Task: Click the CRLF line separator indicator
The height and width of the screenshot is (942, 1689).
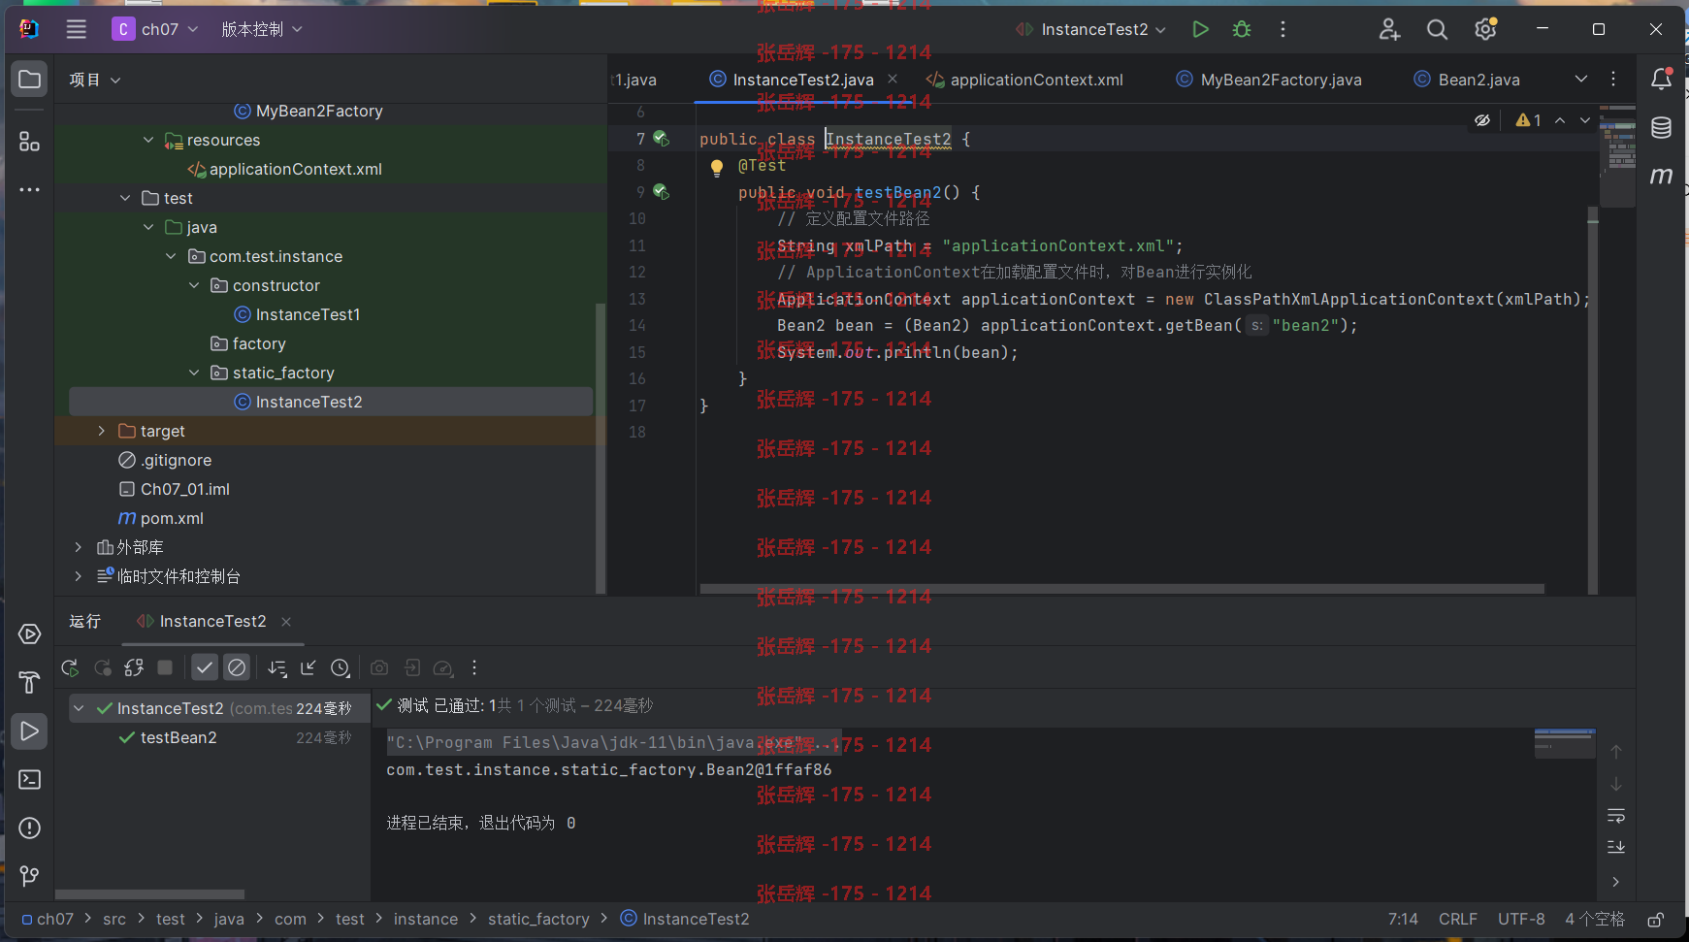Action: [x=1457, y=919]
